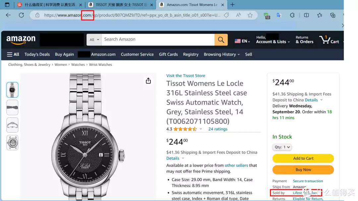The height and width of the screenshot is (201, 358).
Task: Open the translate extension icon
Action: tap(279, 15)
